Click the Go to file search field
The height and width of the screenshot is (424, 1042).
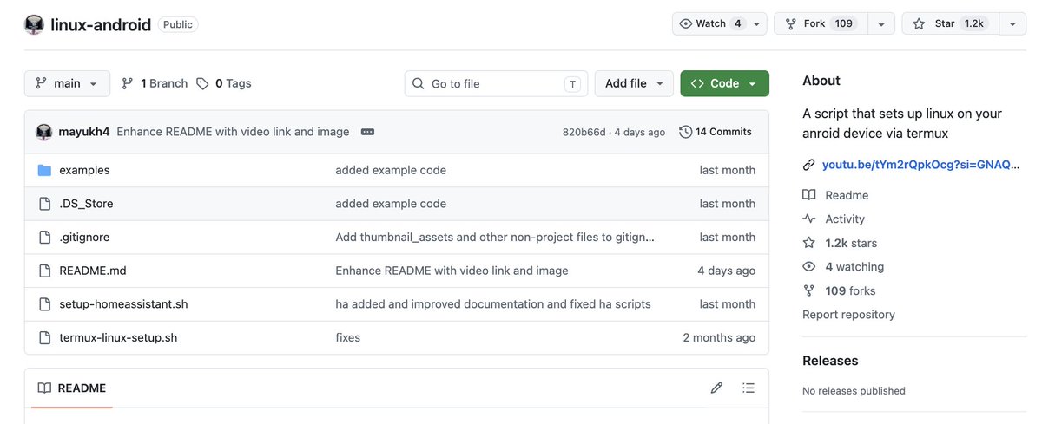(496, 83)
